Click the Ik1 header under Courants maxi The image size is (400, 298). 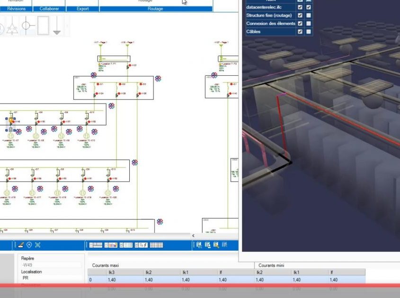pos(199,272)
